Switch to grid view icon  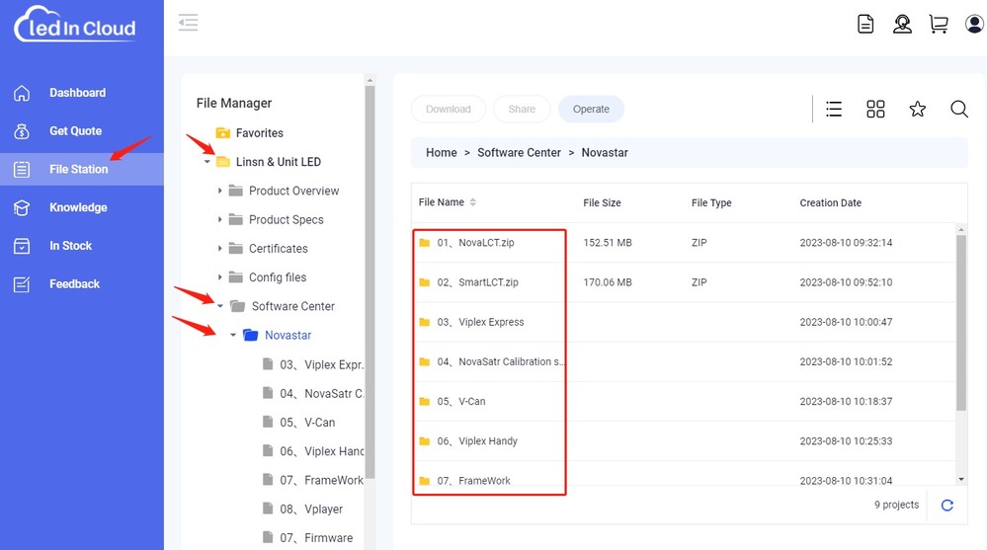coord(875,109)
